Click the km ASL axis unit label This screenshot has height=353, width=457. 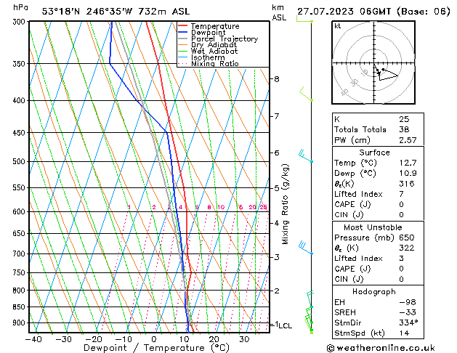coord(279,12)
